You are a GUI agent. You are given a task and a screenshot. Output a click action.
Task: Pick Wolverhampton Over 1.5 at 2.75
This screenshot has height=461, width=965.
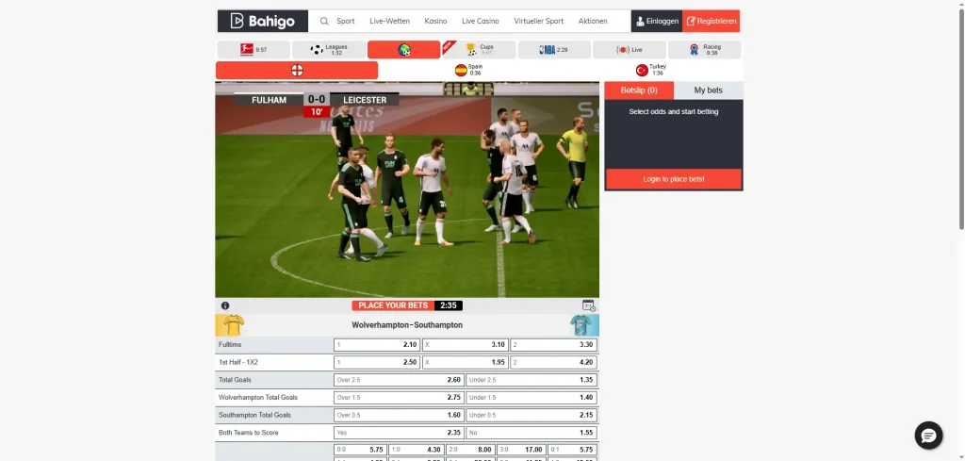[x=399, y=398]
